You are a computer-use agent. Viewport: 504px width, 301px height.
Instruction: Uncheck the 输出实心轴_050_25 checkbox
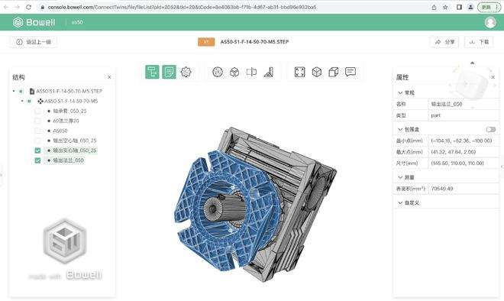coord(37,150)
